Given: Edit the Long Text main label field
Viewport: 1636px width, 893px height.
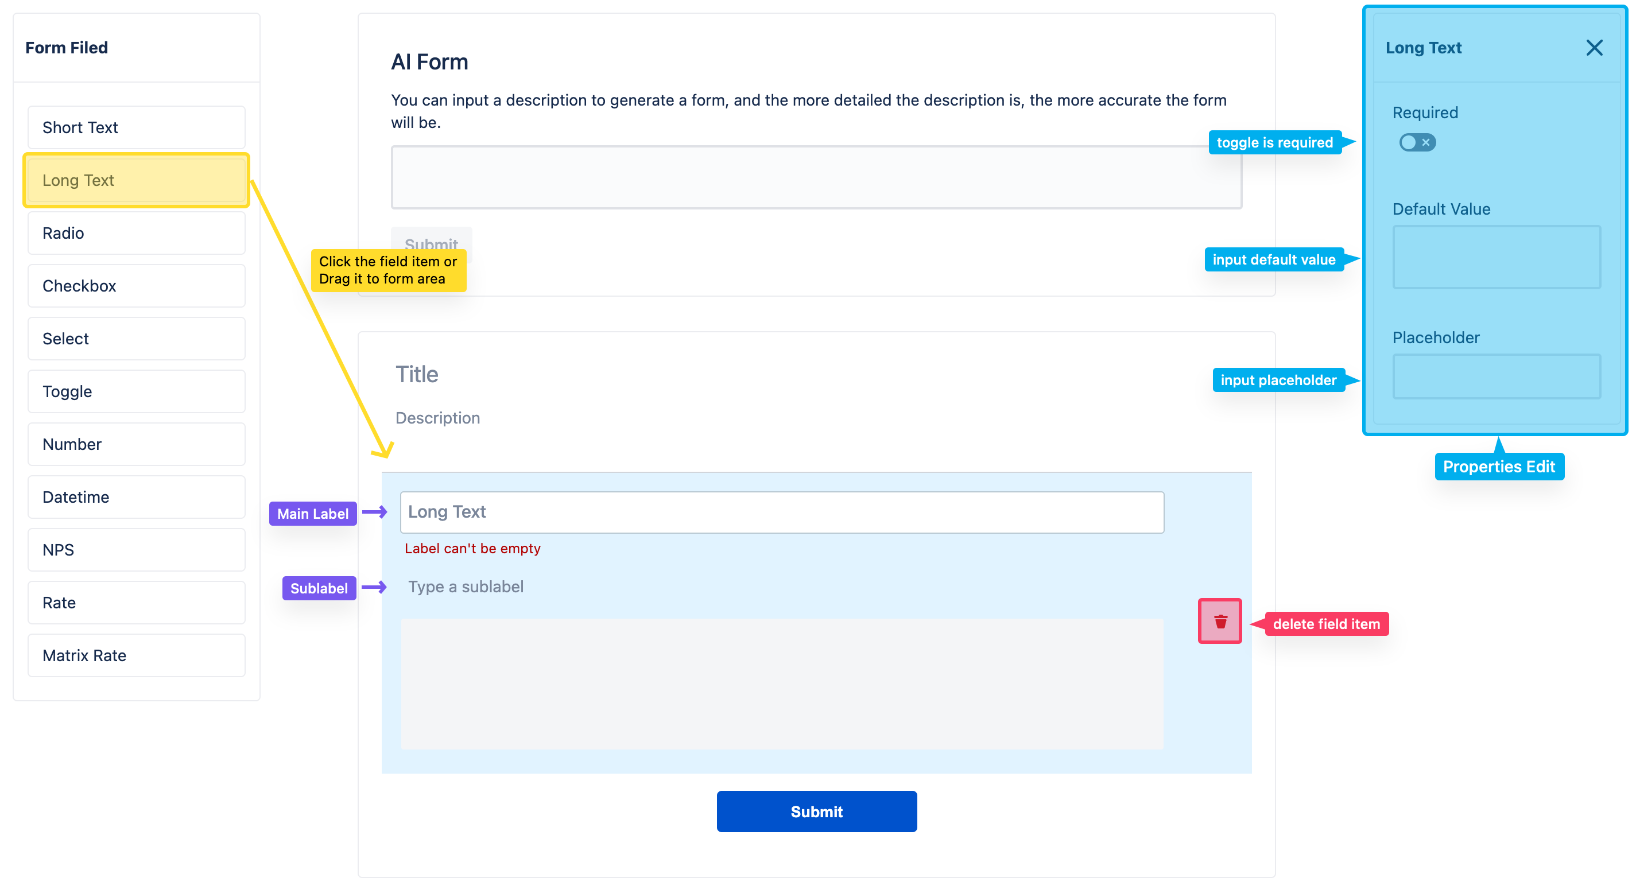Looking at the screenshot, I should [782, 512].
